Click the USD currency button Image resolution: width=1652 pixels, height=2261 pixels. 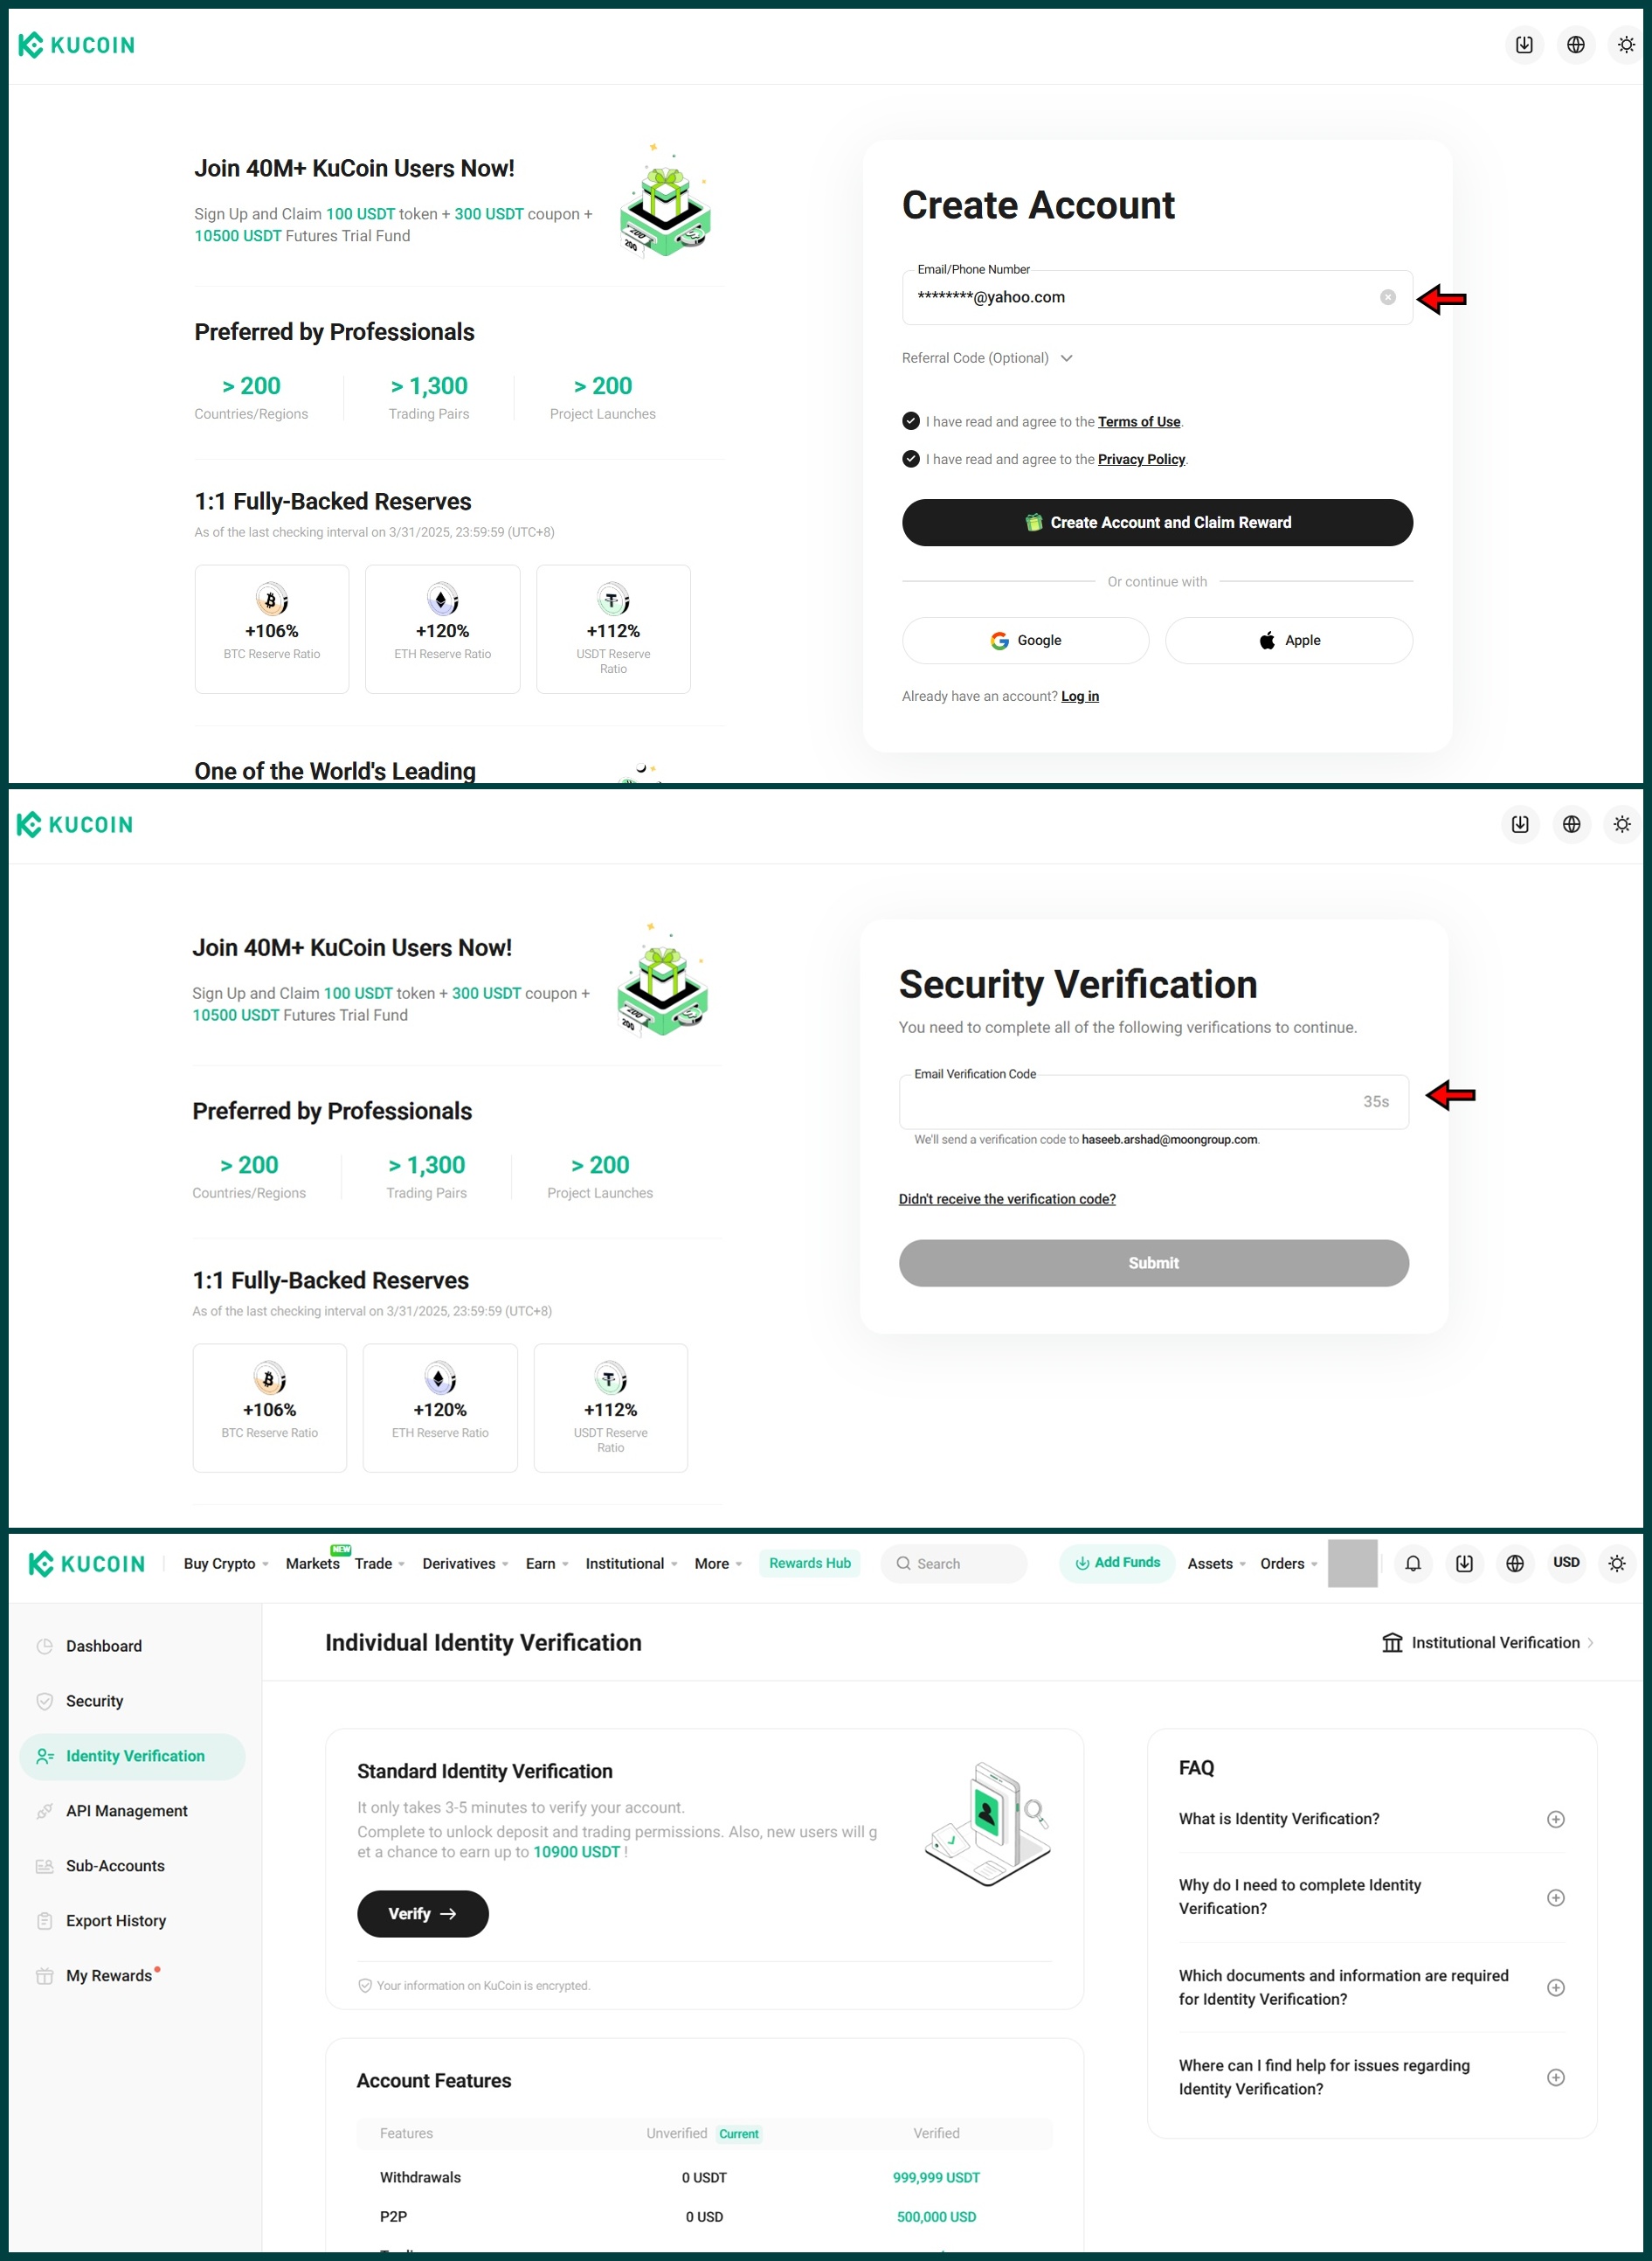pos(1566,1563)
